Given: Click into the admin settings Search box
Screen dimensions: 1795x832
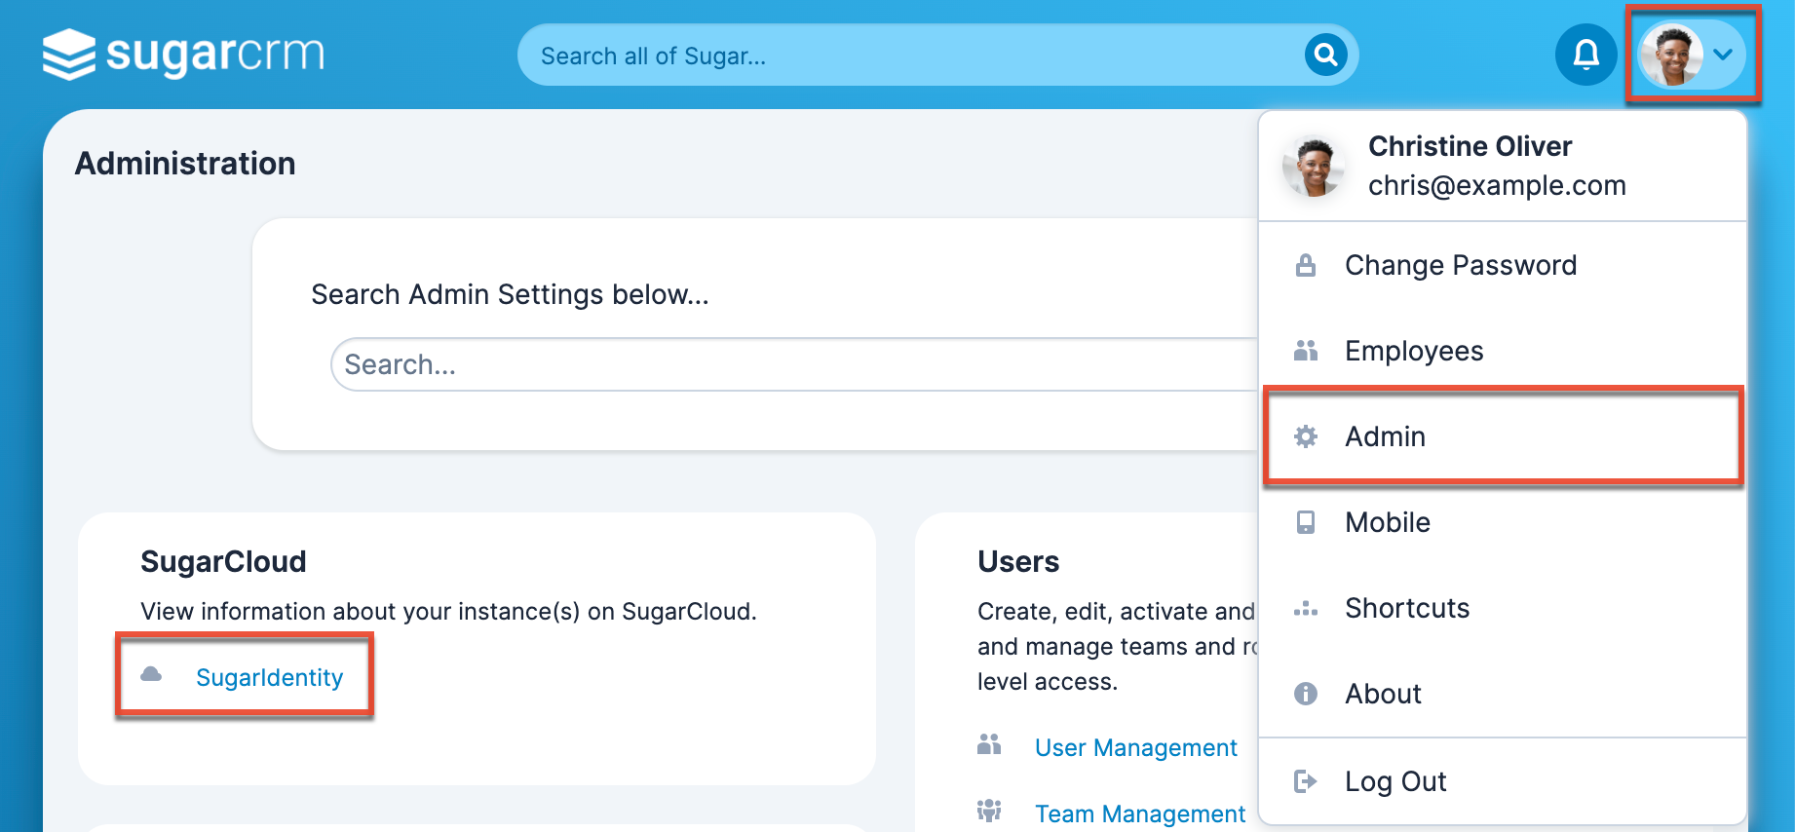Looking at the screenshot, I should click(x=794, y=364).
